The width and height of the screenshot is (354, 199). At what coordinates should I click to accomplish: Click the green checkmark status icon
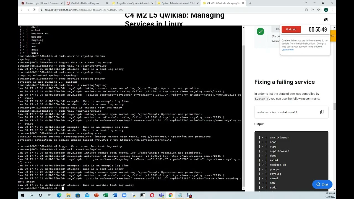[260, 32]
